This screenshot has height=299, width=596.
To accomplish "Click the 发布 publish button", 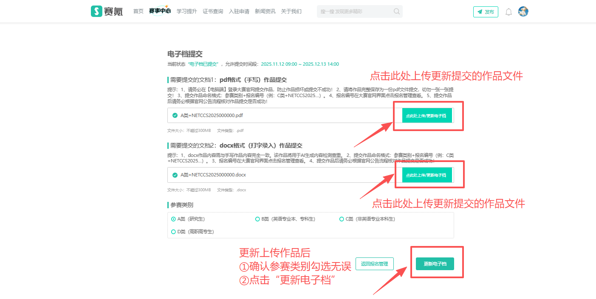I will (x=486, y=12).
